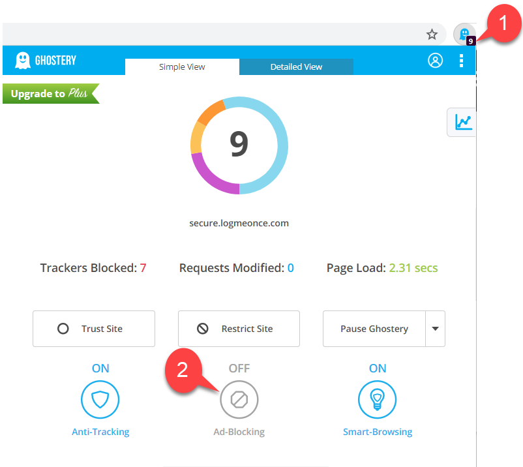Click the light blue donut segment
This screenshot has height=467, width=523.
(x=282, y=145)
